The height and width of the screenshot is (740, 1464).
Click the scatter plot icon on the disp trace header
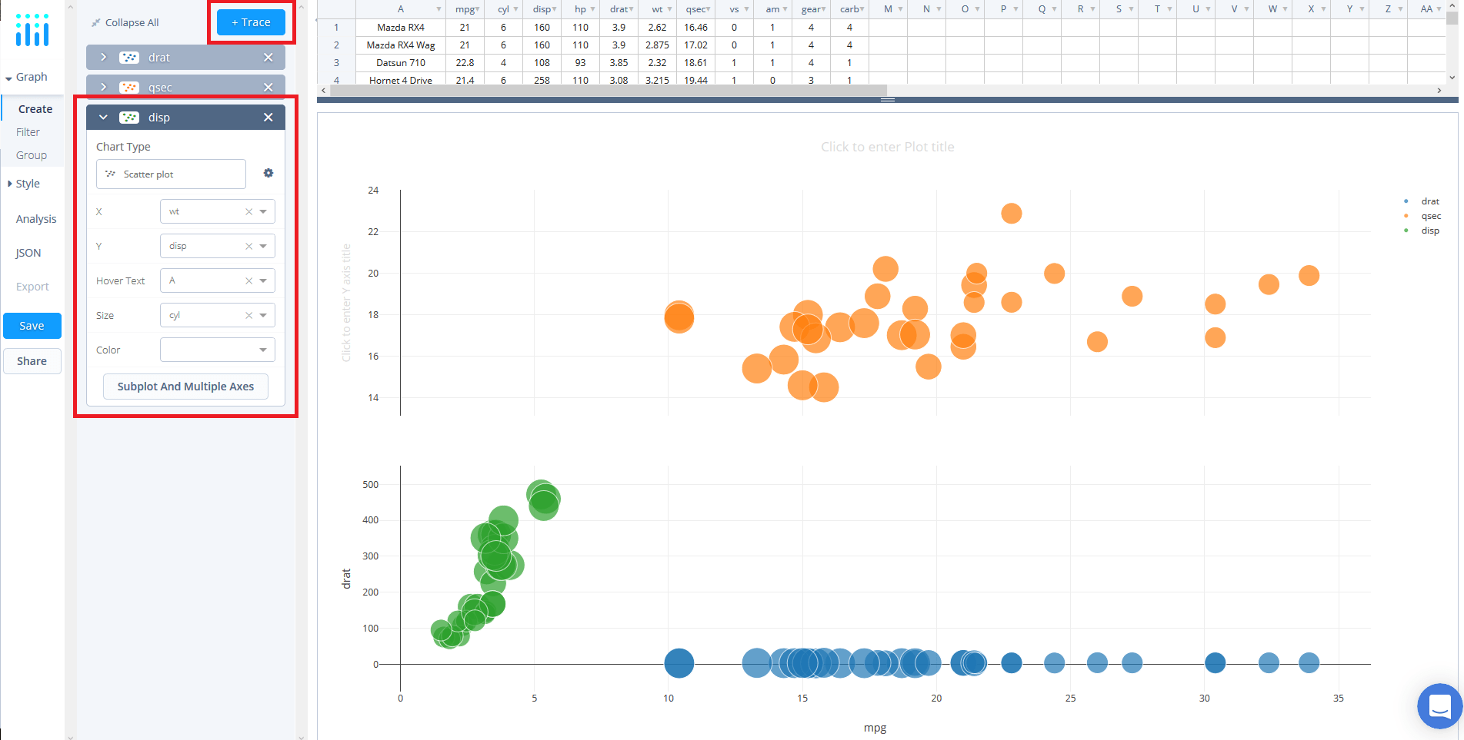point(128,117)
